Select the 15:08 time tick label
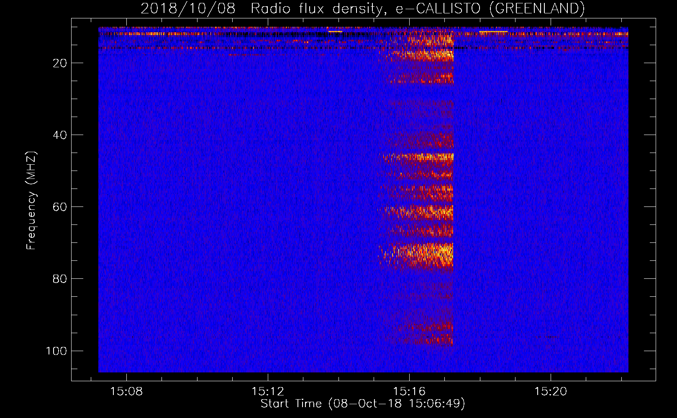Viewport: 677px width, 418px height. 126,391
